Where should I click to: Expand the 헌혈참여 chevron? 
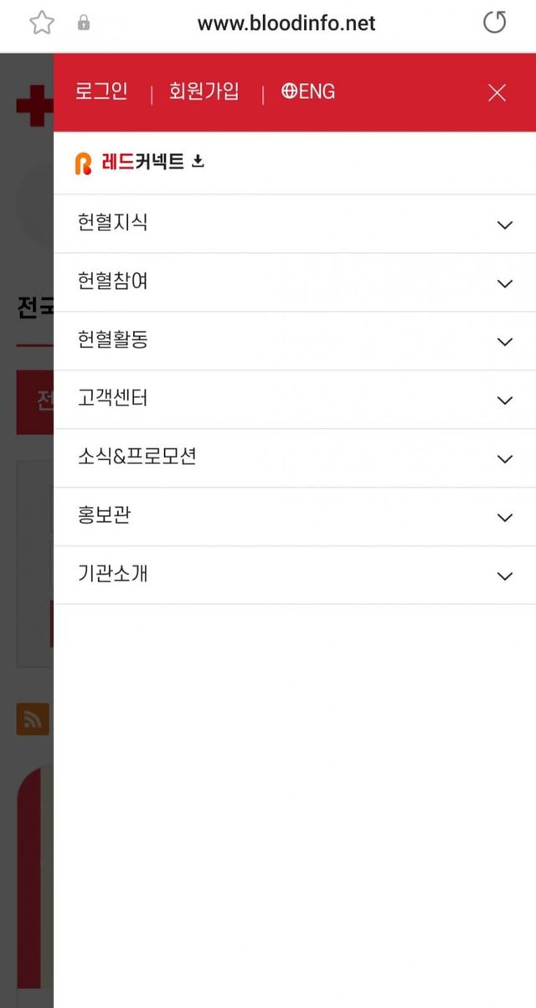504,283
